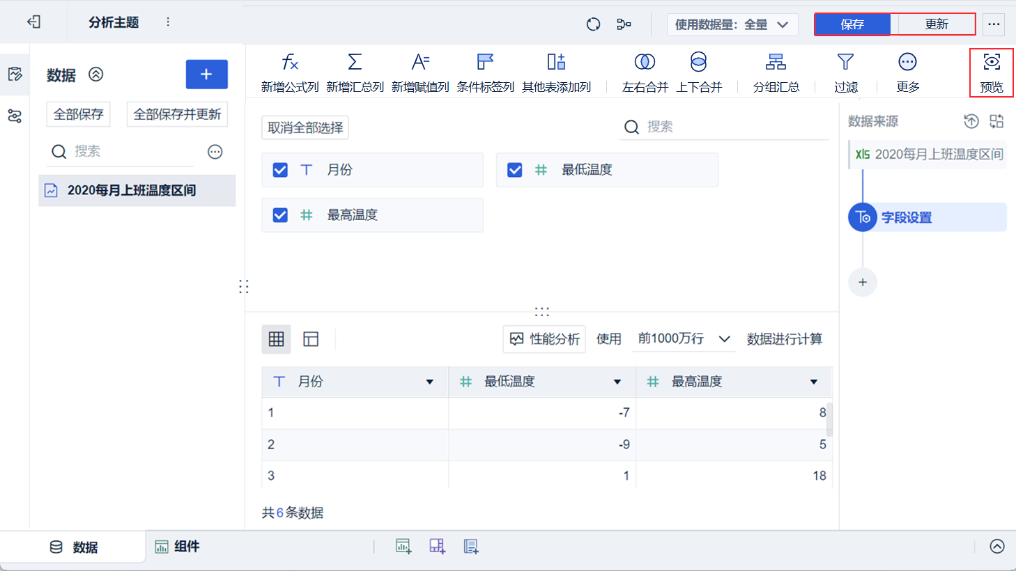The height and width of the screenshot is (571, 1016).
Task: Select 上下合并 union tool
Action: pos(699,72)
